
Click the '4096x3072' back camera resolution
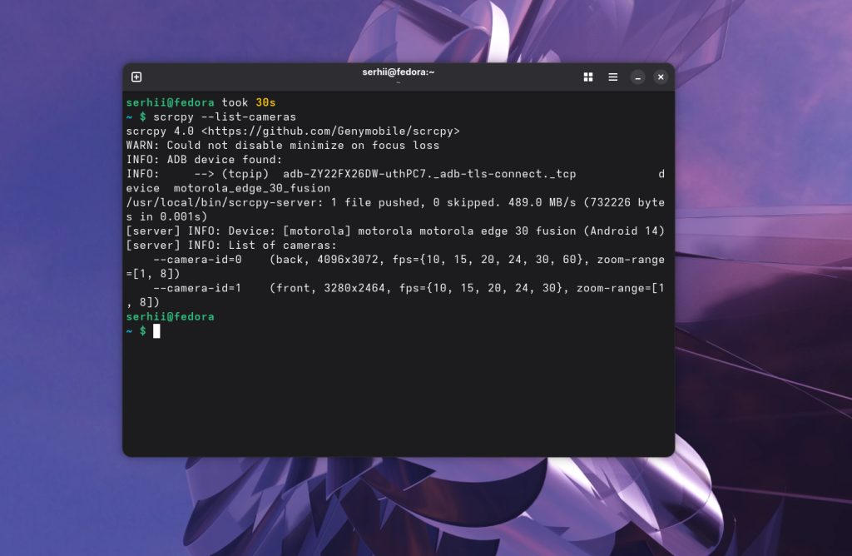point(347,260)
